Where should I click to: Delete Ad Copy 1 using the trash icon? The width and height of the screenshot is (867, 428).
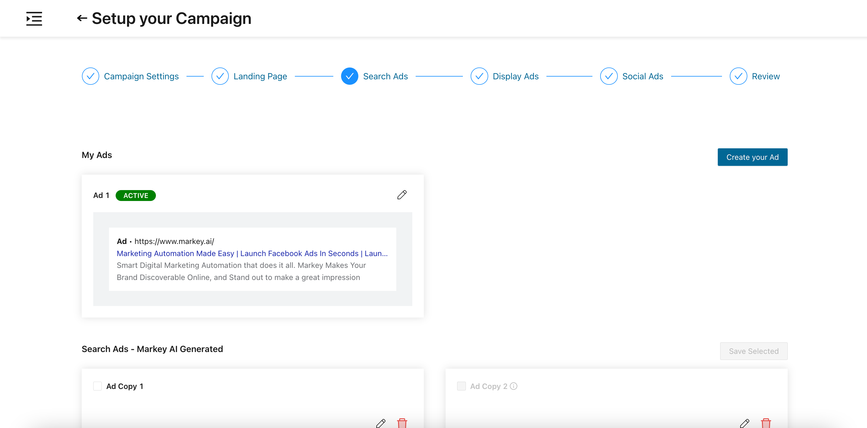pos(403,424)
